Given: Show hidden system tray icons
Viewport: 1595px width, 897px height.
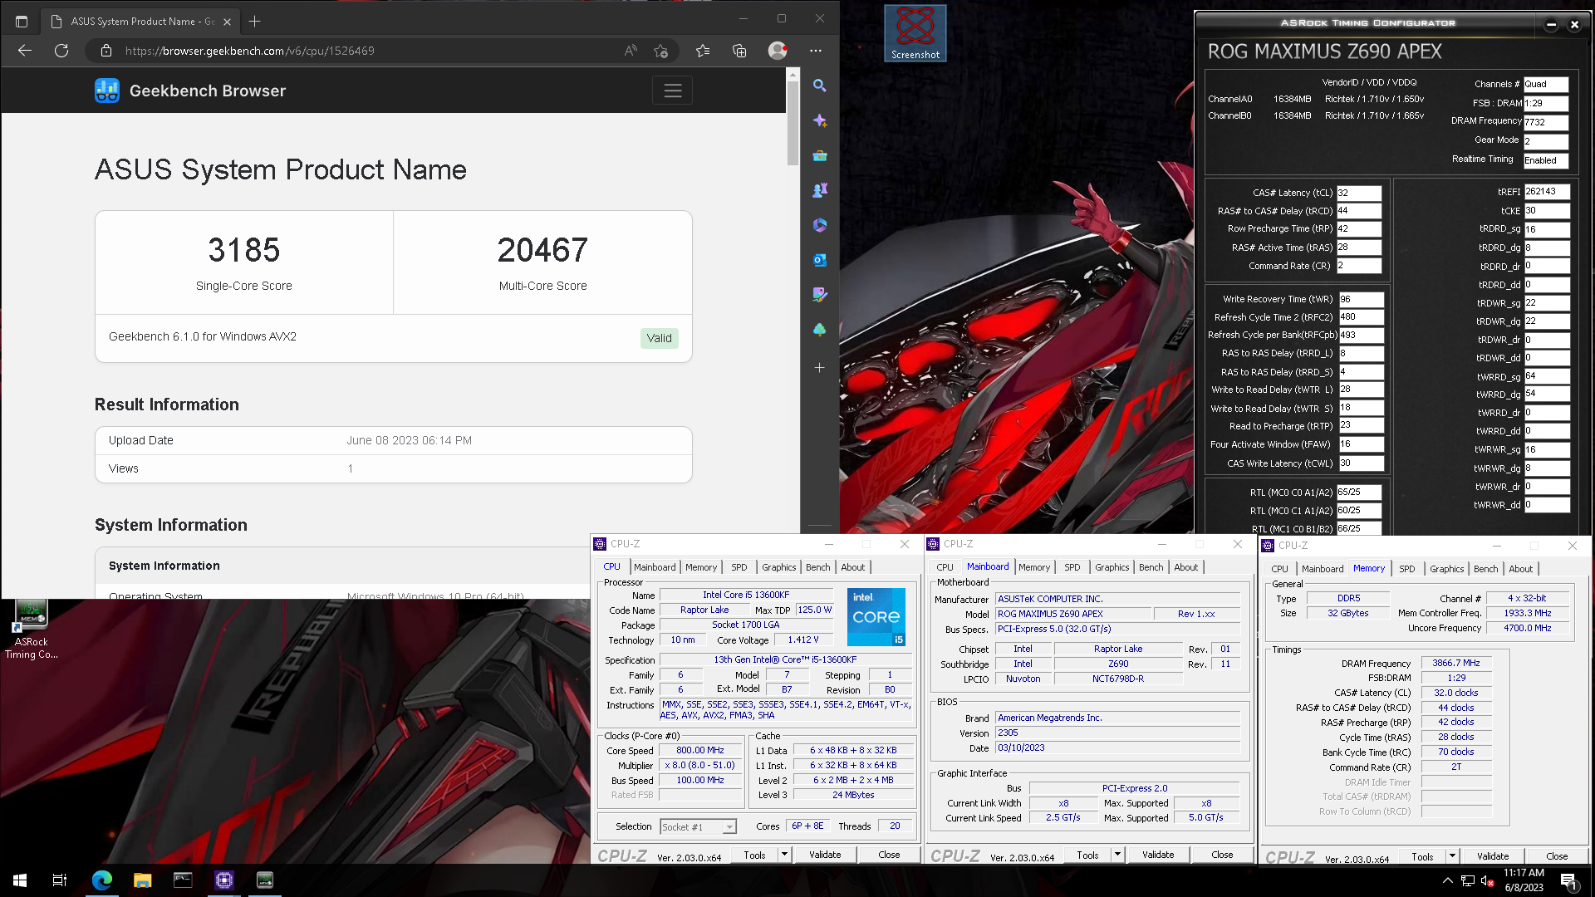Looking at the screenshot, I should (1448, 880).
